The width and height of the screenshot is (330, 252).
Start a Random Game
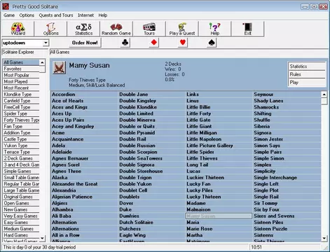point(116,29)
